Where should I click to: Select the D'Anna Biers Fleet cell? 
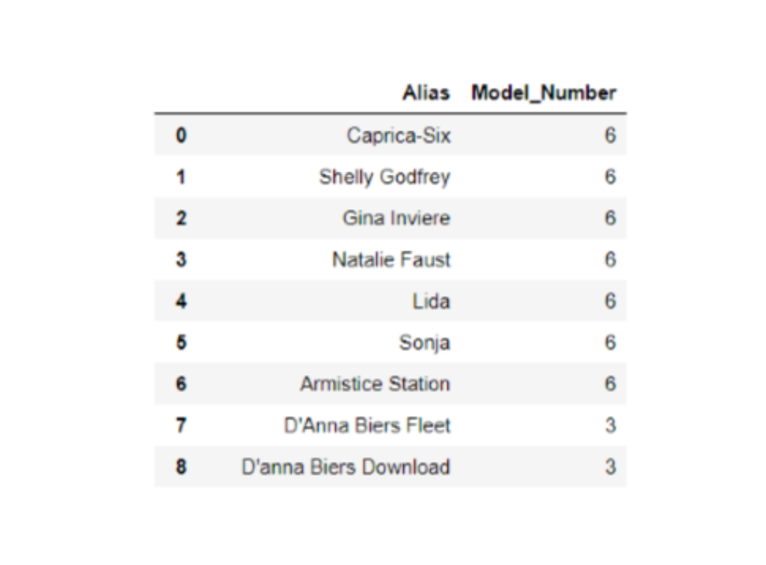[x=367, y=426]
